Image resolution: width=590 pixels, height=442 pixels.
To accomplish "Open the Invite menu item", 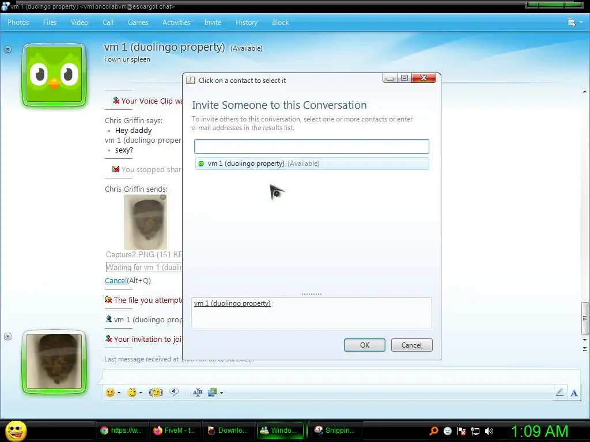I will pos(213,22).
